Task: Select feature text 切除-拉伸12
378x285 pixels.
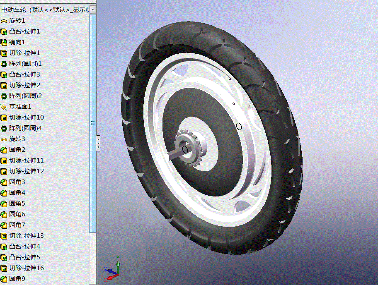Action: [27, 171]
